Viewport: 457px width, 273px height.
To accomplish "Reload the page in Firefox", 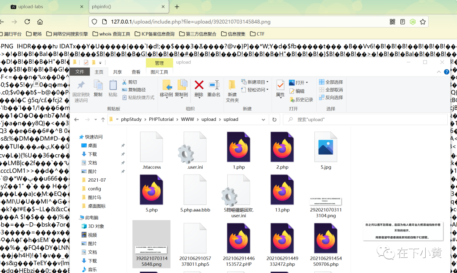I will click(x=27, y=22).
